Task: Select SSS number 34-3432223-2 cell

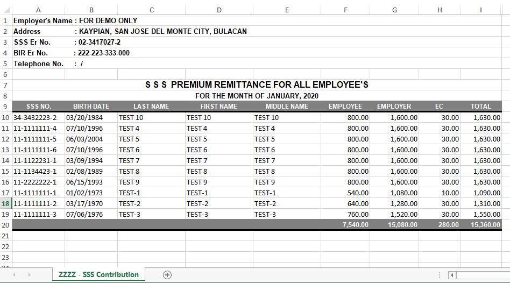Action: coord(38,117)
